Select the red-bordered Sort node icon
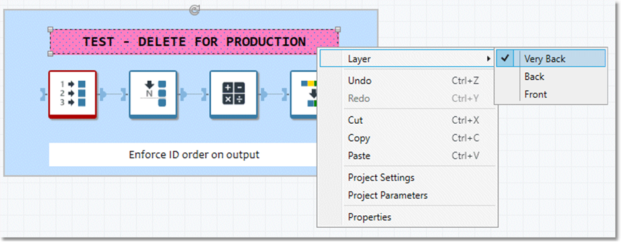This screenshot has width=621, height=243. point(72,94)
